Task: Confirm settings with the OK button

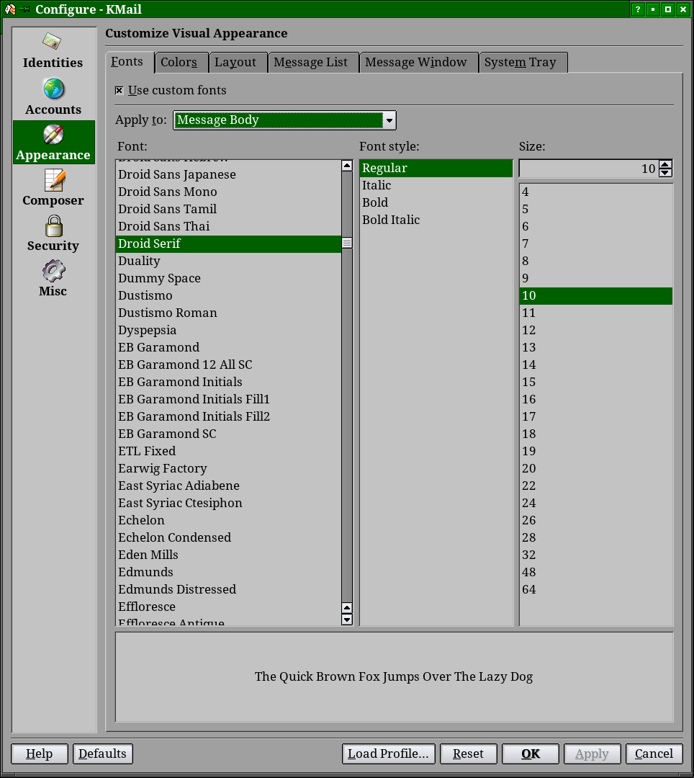Action: click(x=531, y=754)
